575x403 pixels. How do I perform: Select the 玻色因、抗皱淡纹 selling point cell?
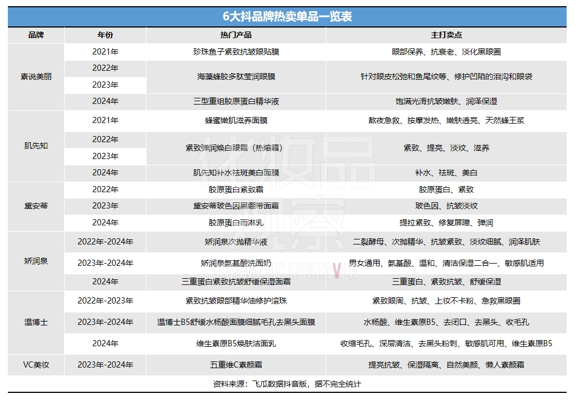(446, 206)
